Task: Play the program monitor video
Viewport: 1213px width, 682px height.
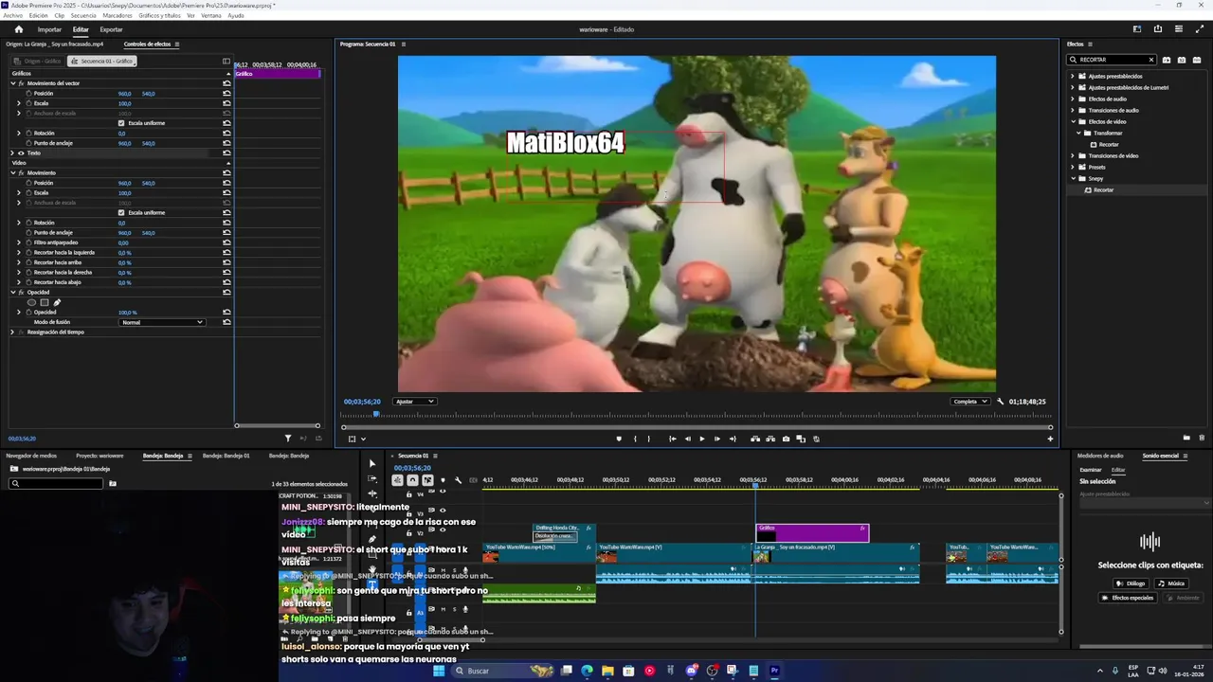Action: click(x=701, y=439)
